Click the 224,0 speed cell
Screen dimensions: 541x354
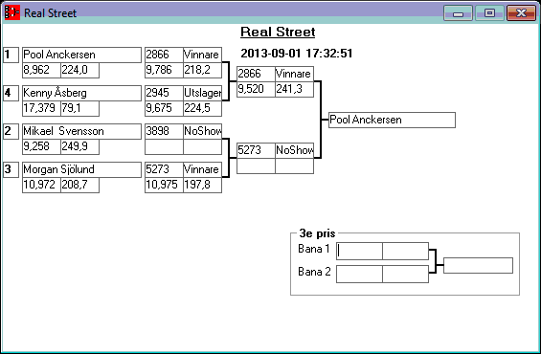pyautogui.click(x=79, y=70)
